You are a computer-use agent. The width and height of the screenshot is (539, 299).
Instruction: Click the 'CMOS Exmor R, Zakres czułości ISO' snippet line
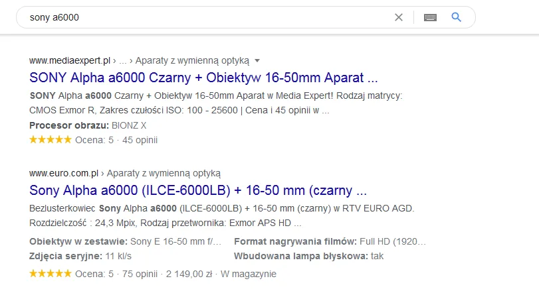179,111
